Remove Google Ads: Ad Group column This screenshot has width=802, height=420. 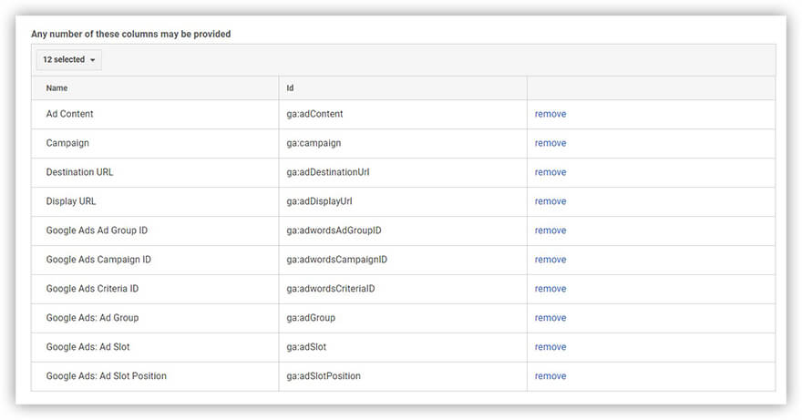click(550, 318)
